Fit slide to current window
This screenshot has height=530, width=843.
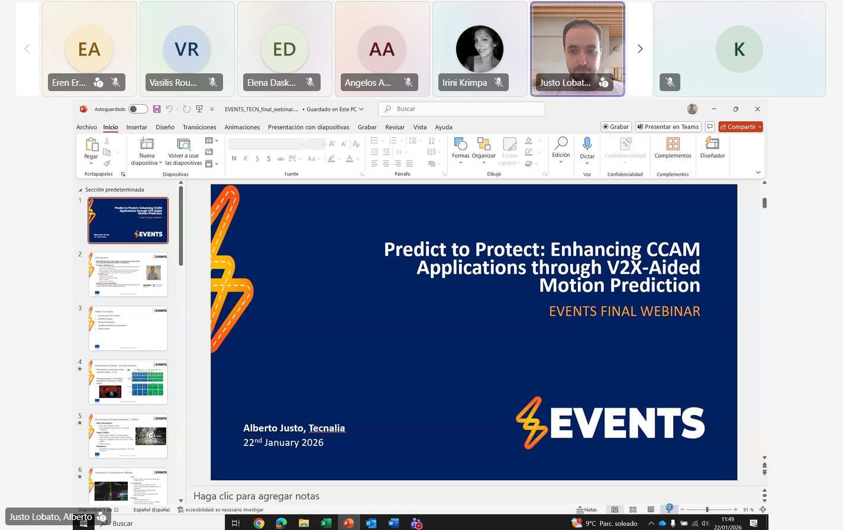[763, 509]
